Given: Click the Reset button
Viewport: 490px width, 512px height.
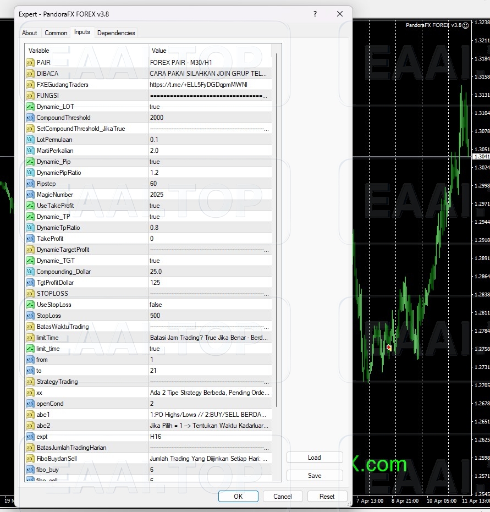Looking at the screenshot, I should click(327, 496).
